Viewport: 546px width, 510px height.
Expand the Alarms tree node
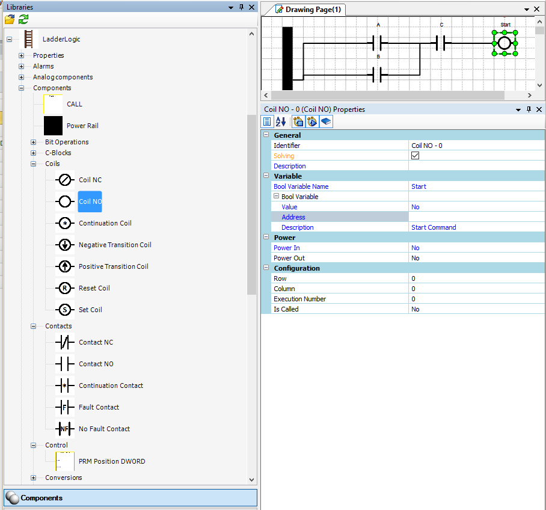(x=22, y=66)
